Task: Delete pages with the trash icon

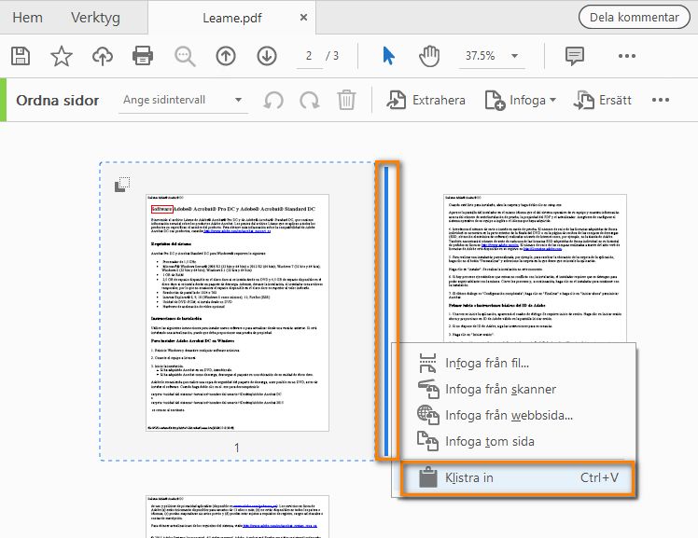Action: (x=346, y=100)
